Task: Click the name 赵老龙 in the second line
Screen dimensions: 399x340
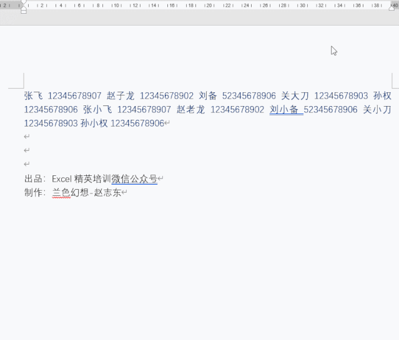Action: tap(191, 110)
